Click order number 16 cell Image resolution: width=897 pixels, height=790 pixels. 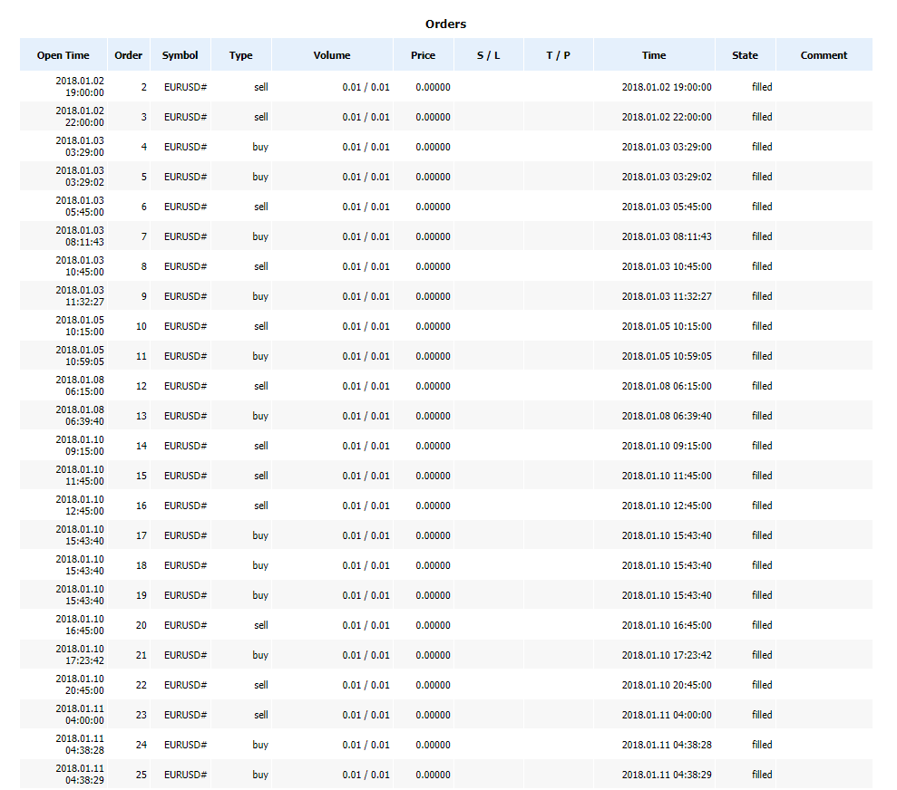coord(129,506)
